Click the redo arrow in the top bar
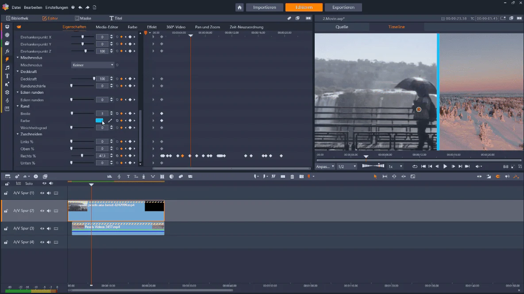 tap(87, 8)
